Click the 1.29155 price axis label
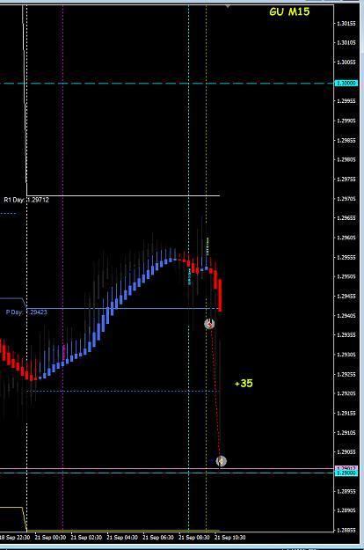 pyautogui.click(x=346, y=414)
